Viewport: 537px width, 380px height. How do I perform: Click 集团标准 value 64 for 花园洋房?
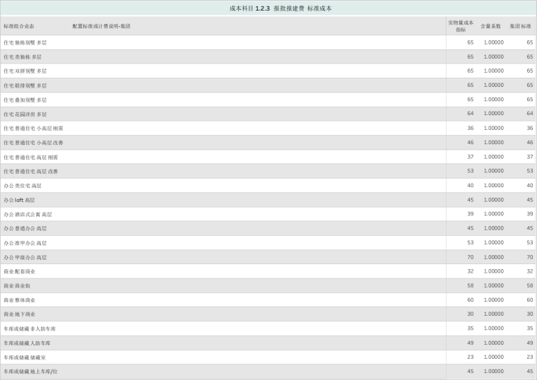[529, 114]
